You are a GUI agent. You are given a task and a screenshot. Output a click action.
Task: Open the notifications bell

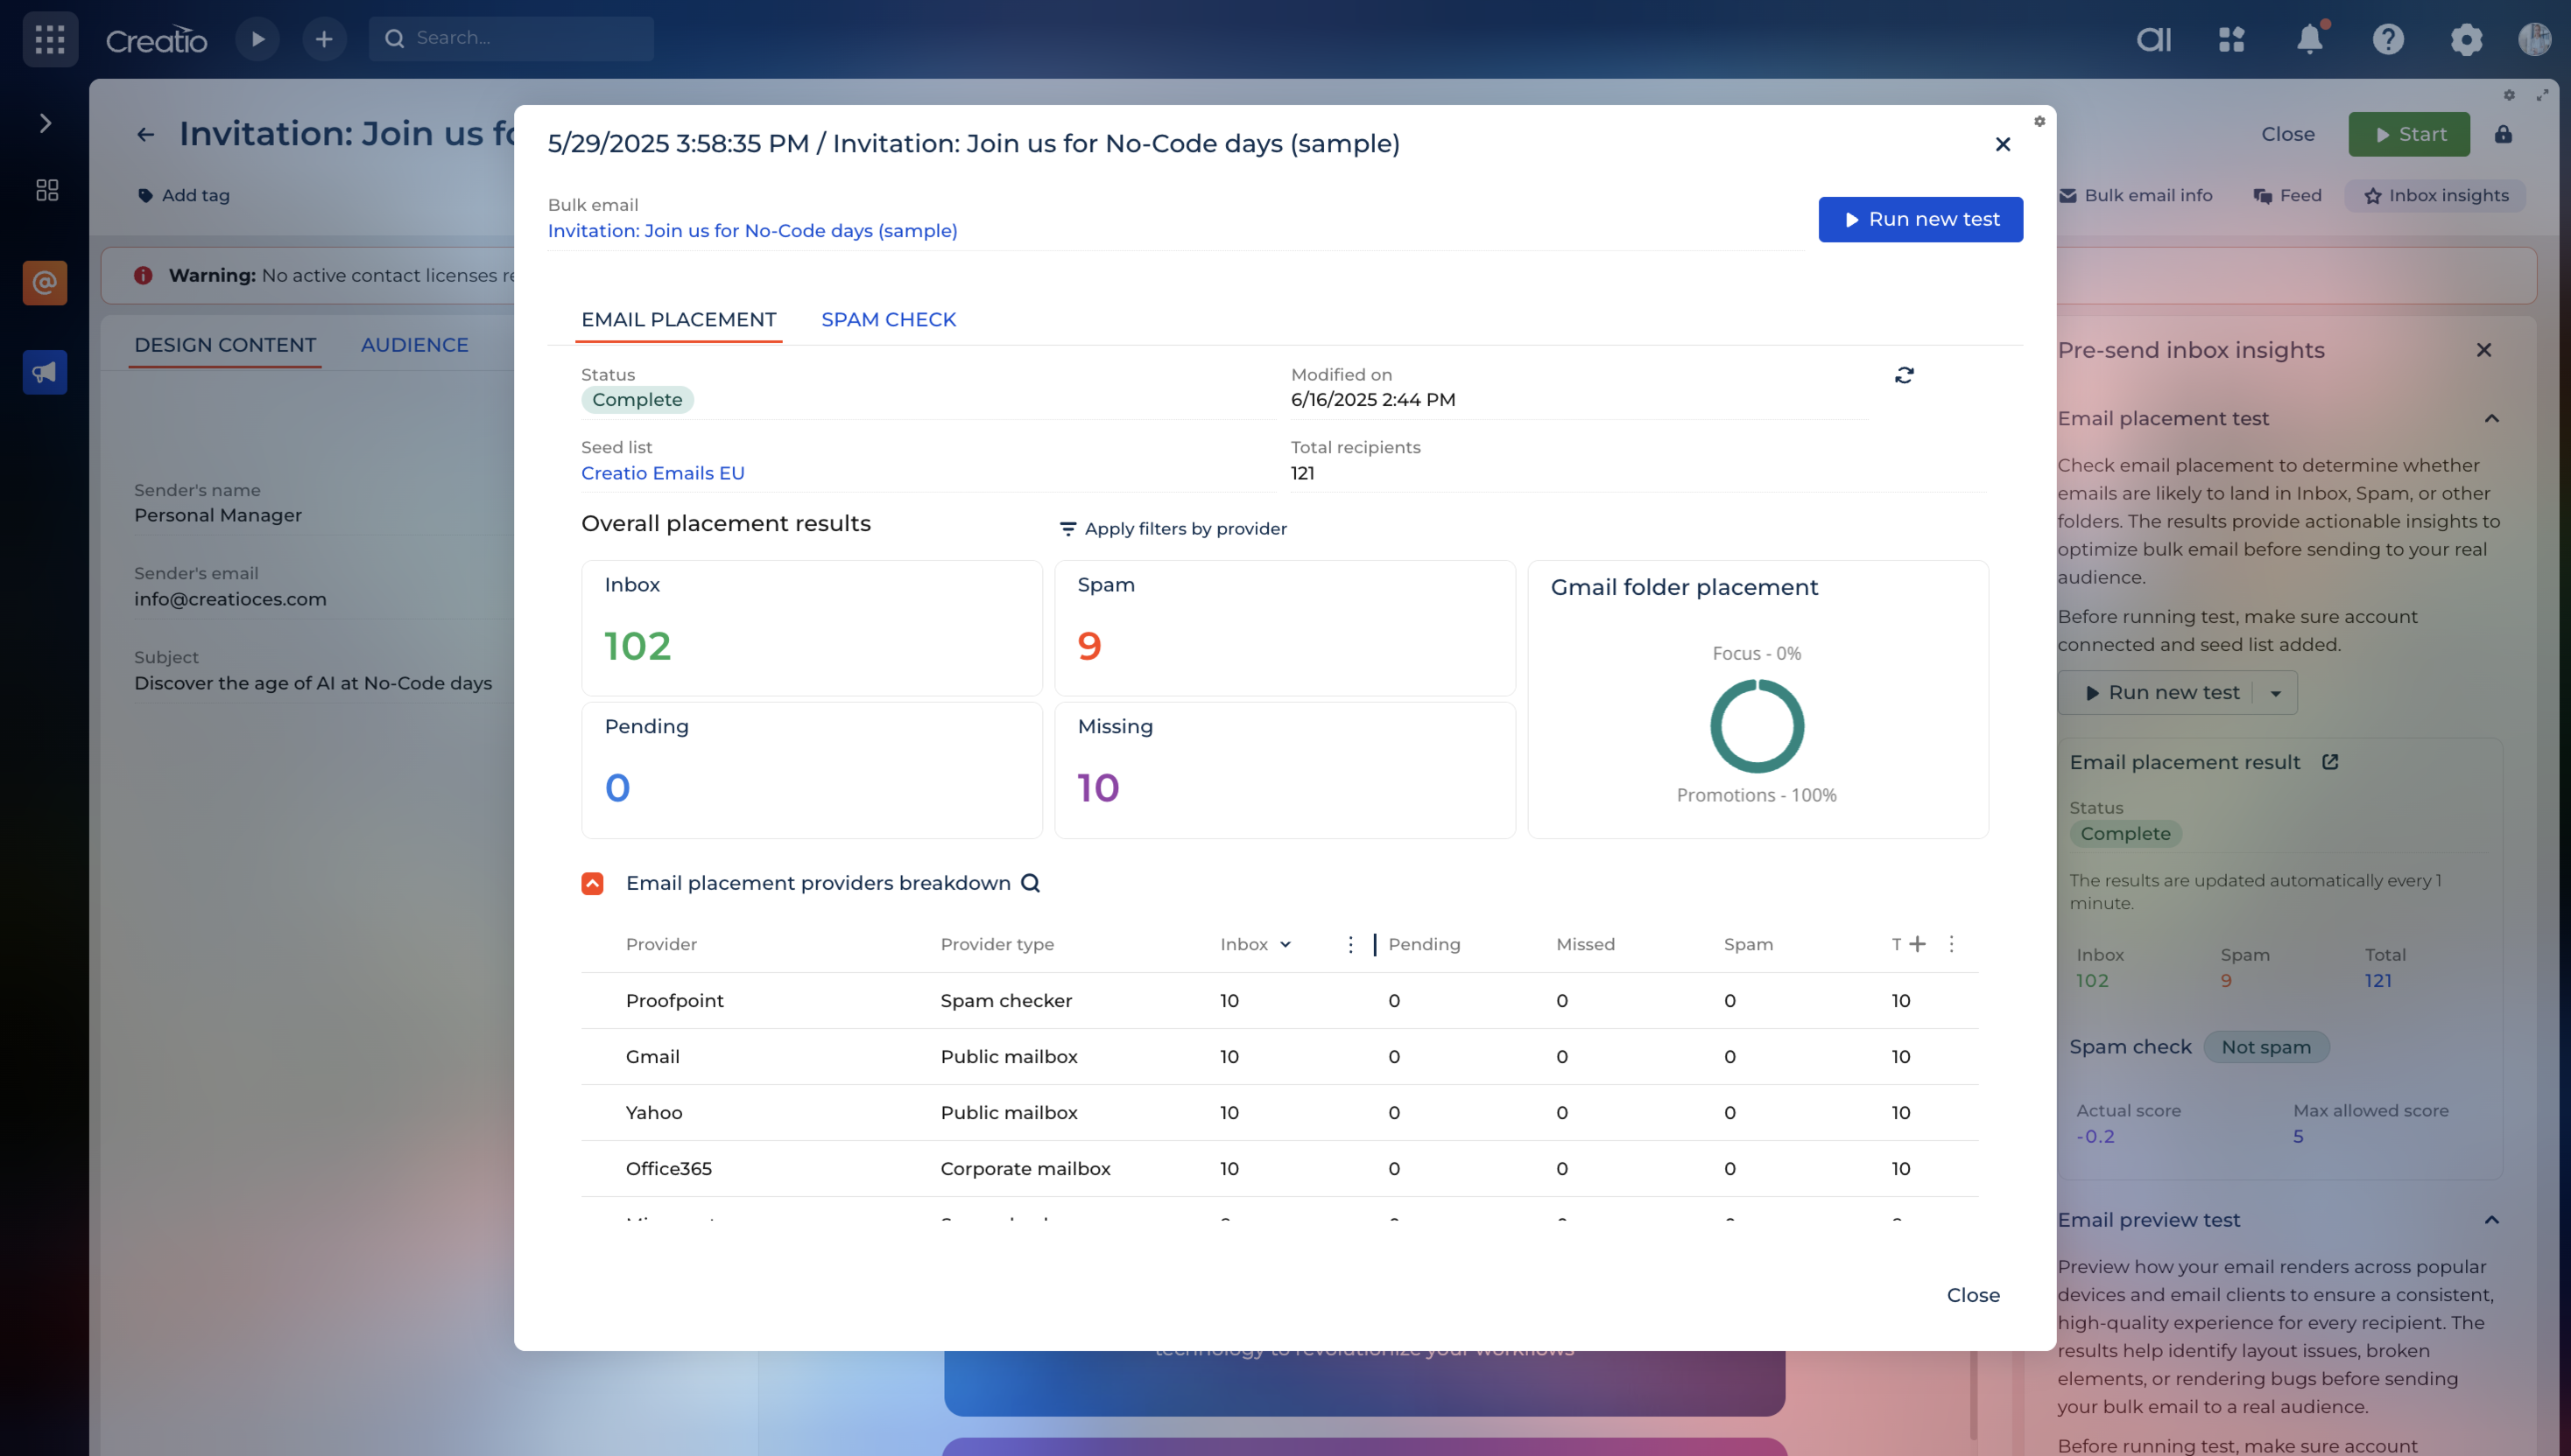coord(2310,39)
